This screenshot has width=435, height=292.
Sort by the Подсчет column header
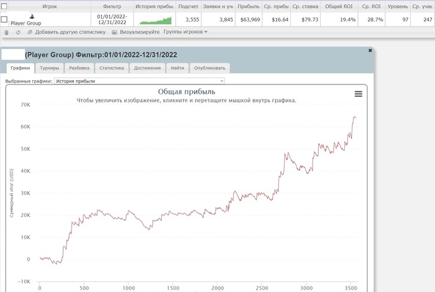[188, 6]
